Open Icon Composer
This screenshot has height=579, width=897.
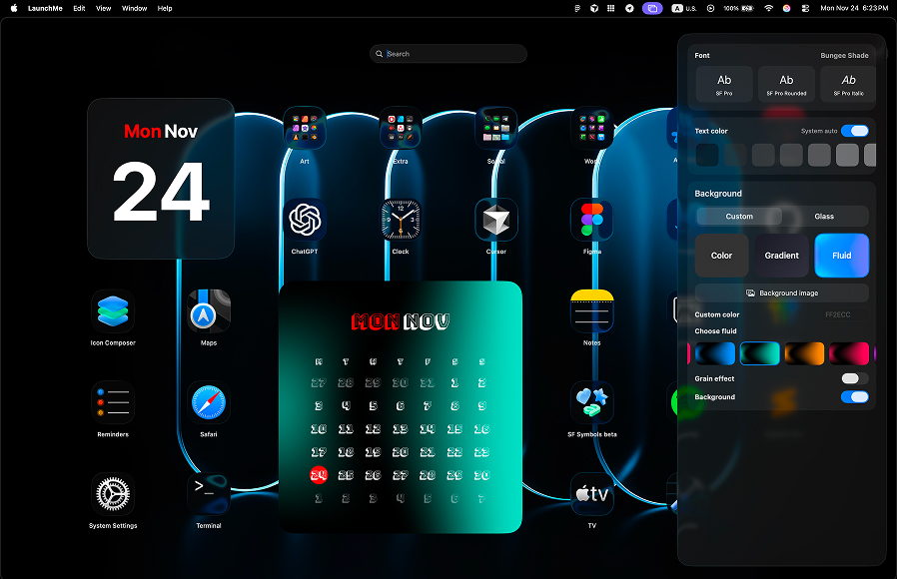tap(112, 310)
